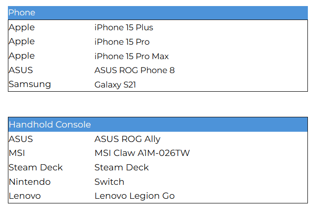Click the Lenovo brand cell
The image size is (313, 209).
[x=25, y=196]
